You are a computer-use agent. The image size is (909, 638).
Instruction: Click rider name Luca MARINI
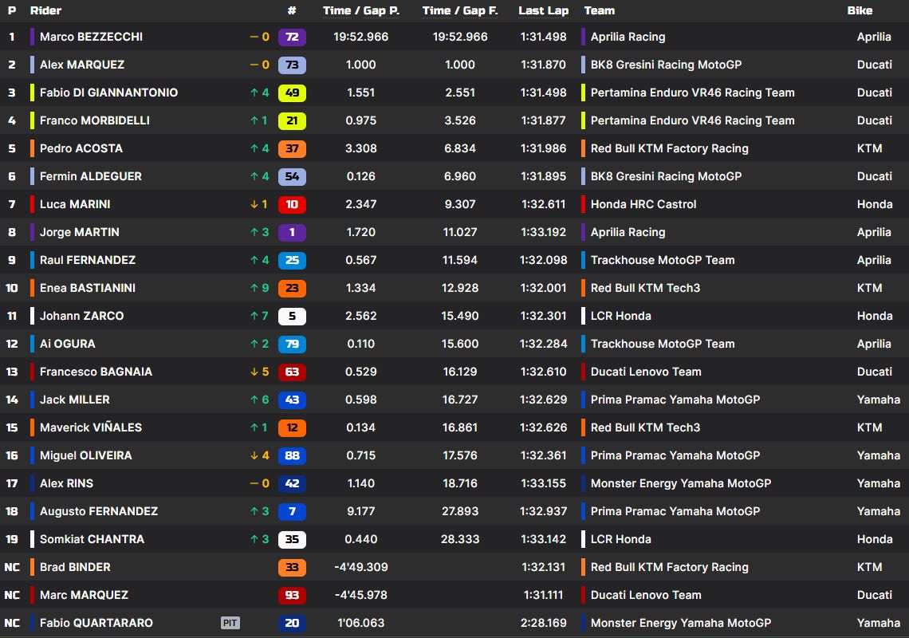(x=75, y=204)
